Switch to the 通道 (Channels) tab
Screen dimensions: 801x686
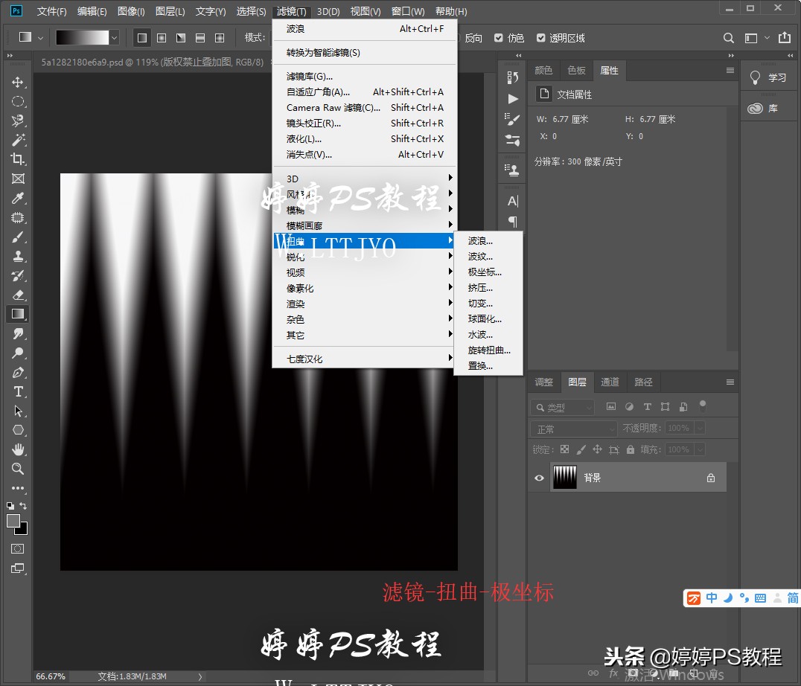coord(610,382)
